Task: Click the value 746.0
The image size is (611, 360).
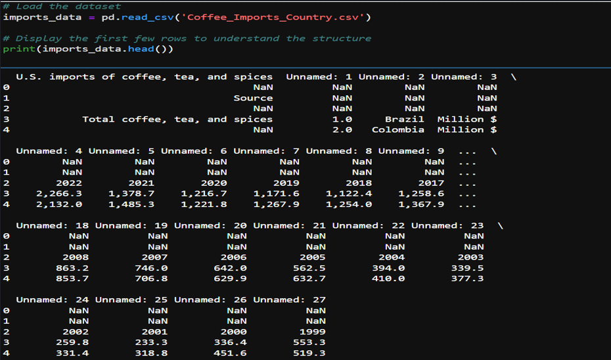Action: [x=151, y=268]
